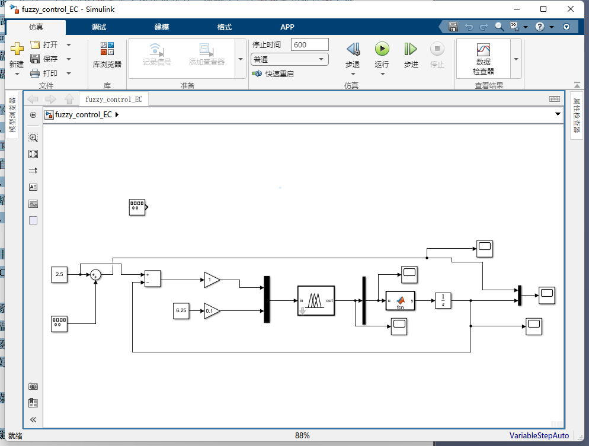Click the Redo icon in quick access toolbar

click(484, 27)
